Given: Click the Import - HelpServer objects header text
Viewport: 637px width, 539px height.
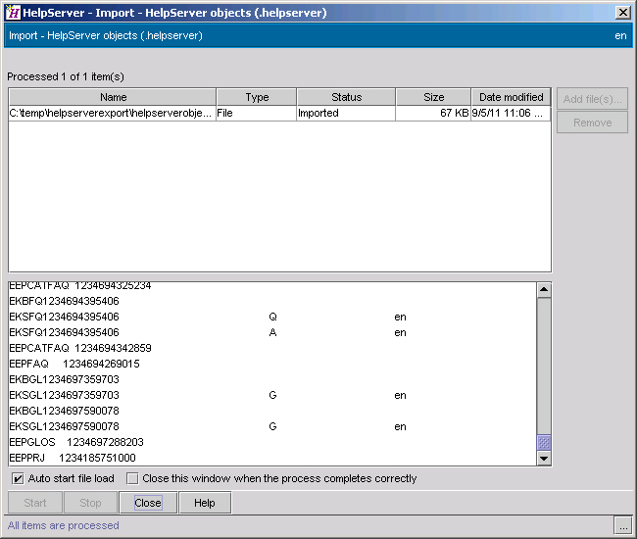Looking at the screenshot, I should [x=106, y=35].
